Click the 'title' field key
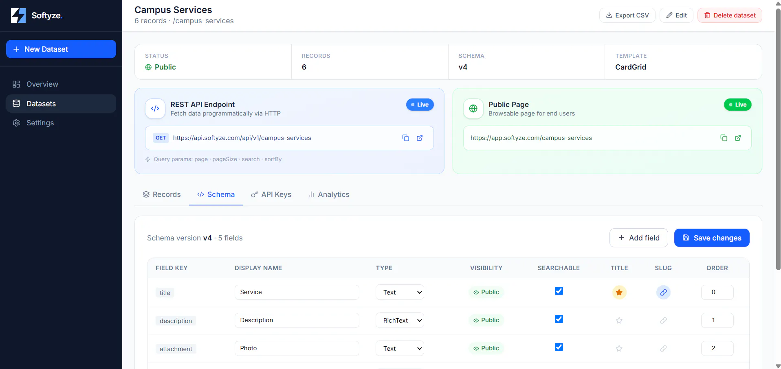 coord(165,293)
